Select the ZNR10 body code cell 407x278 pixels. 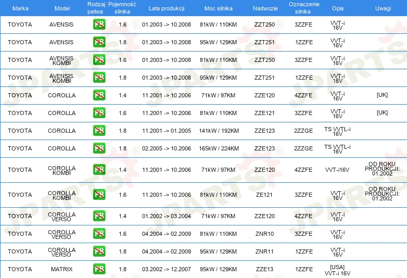(x=264, y=234)
